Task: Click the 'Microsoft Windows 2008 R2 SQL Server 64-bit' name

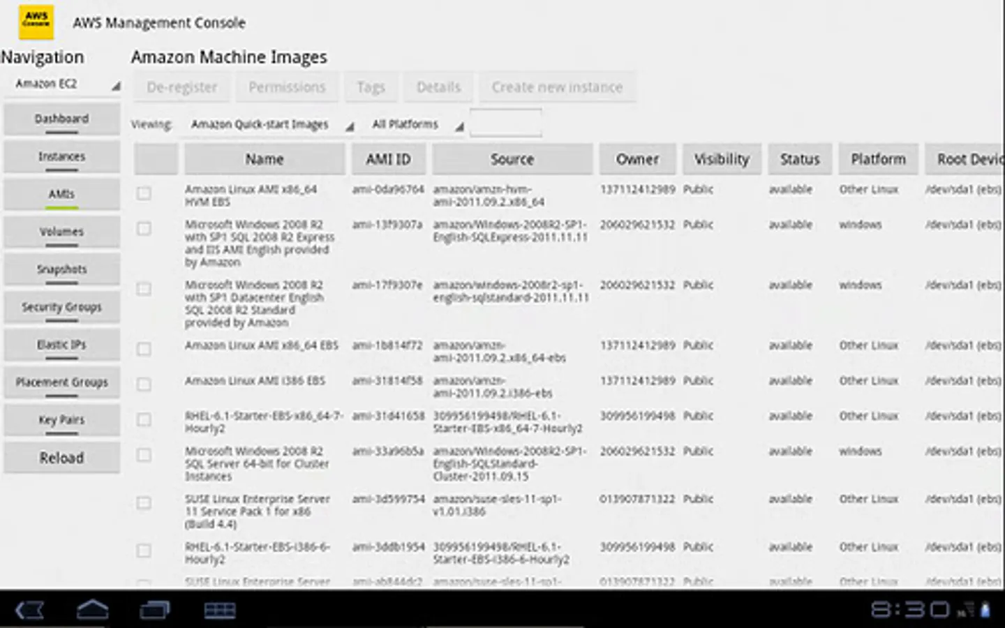Action: pyautogui.click(x=257, y=463)
